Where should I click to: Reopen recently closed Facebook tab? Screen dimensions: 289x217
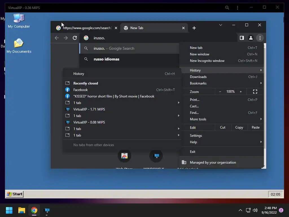click(122, 90)
